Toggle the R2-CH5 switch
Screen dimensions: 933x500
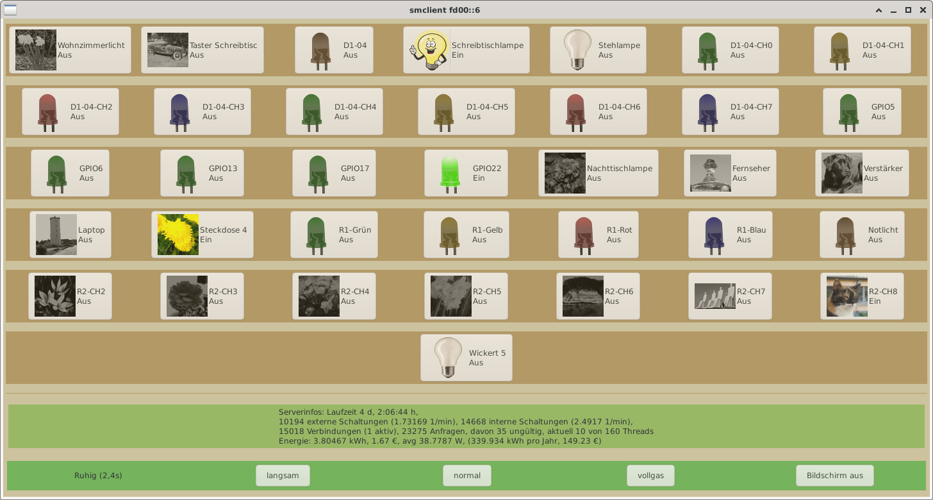pyautogui.click(x=467, y=296)
